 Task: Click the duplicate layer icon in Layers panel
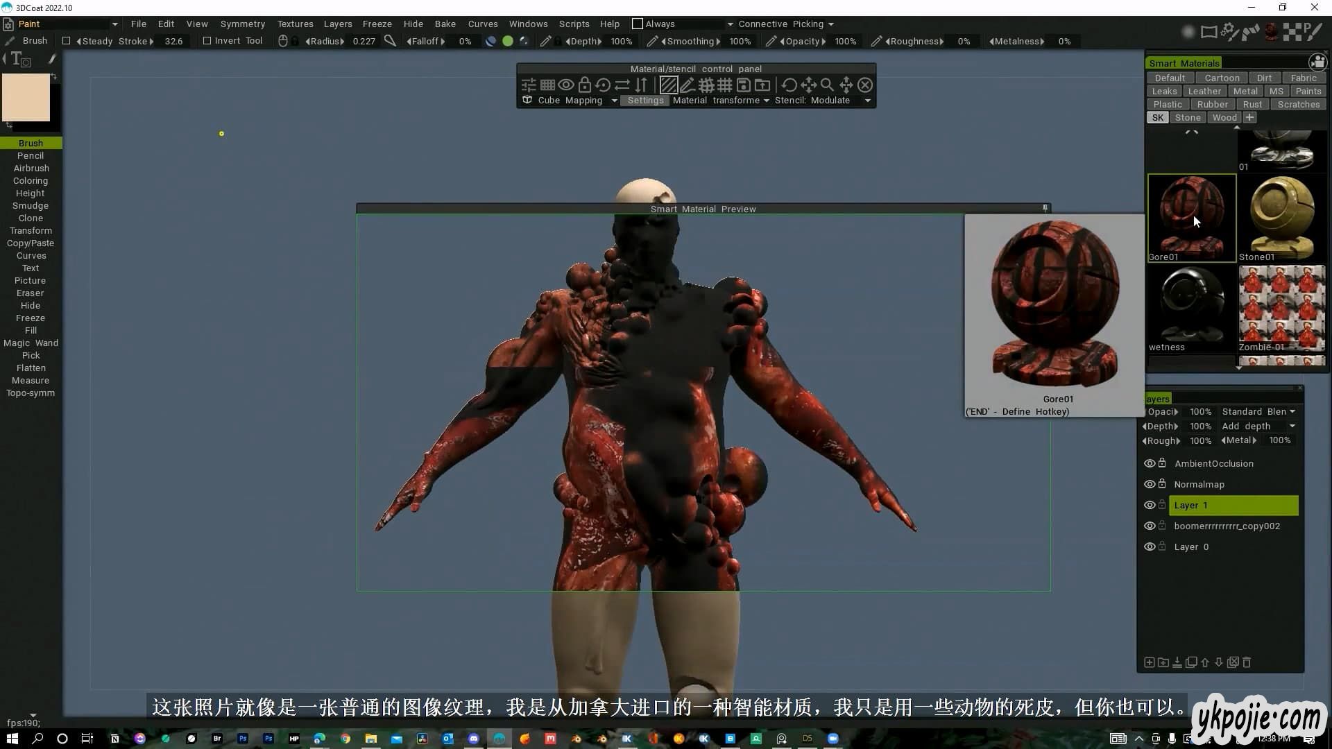click(x=1191, y=662)
